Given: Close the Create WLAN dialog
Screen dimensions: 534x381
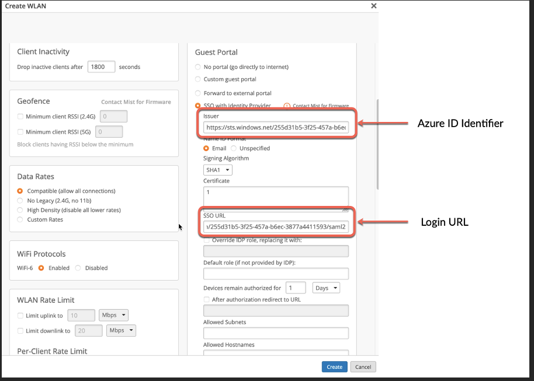Looking at the screenshot, I should click(x=374, y=6).
